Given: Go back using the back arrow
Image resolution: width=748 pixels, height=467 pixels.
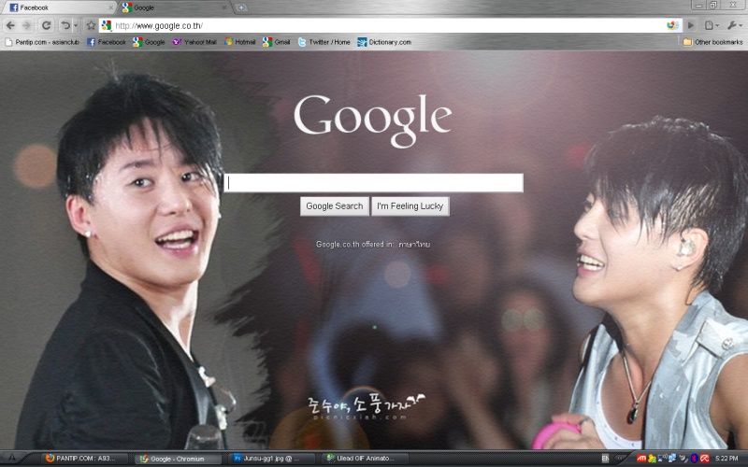Looking at the screenshot, I should pos(10,26).
